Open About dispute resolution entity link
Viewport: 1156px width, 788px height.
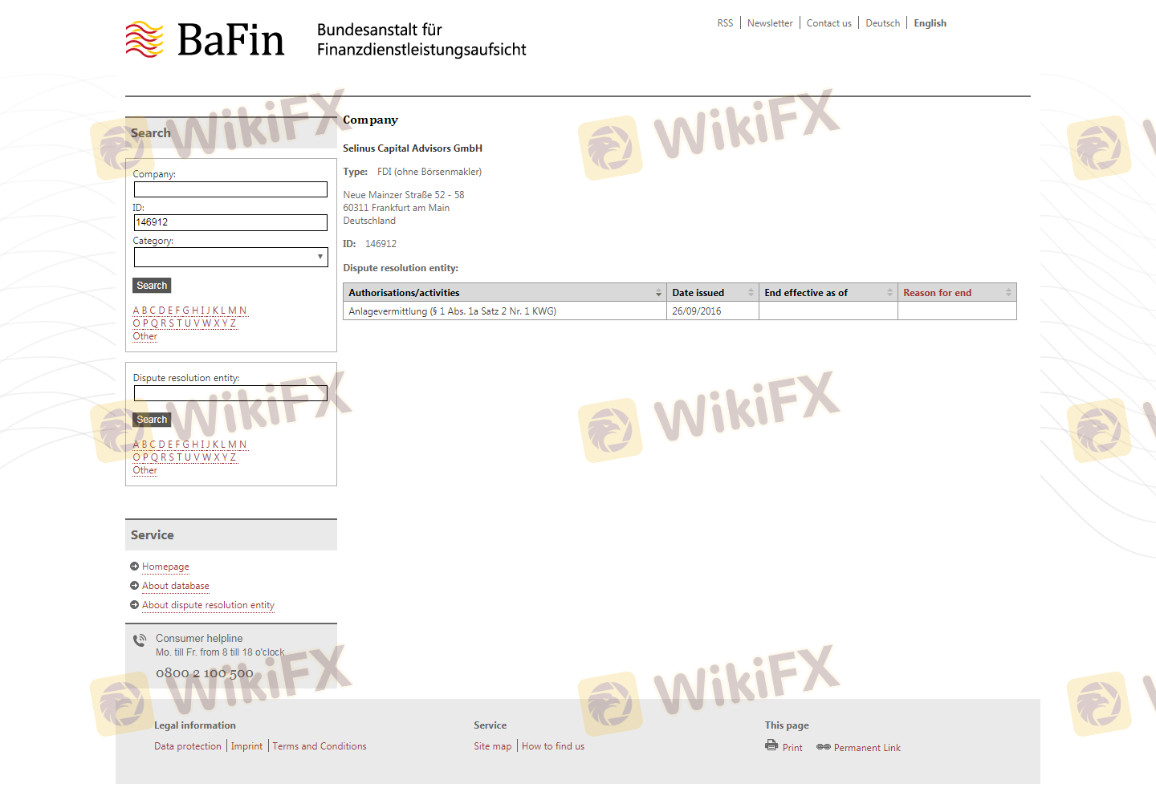pos(208,605)
